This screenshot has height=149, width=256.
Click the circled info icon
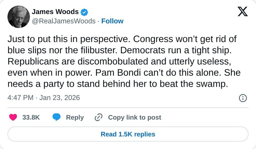tap(243, 98)
